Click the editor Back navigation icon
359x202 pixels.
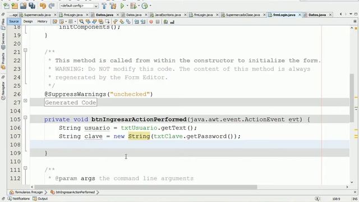click(x=62, y=22)
